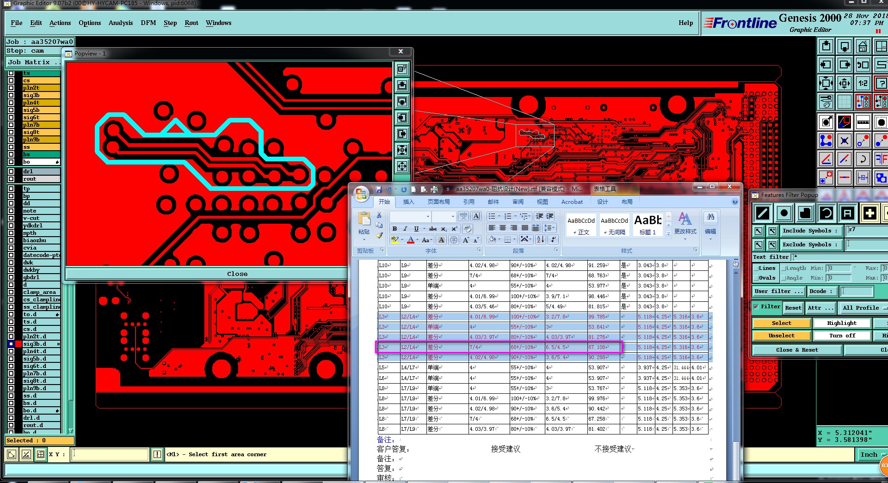The width and height of the screenshot is (888, 483).
Task: Open the Rout menu
Action: [191, 23]
